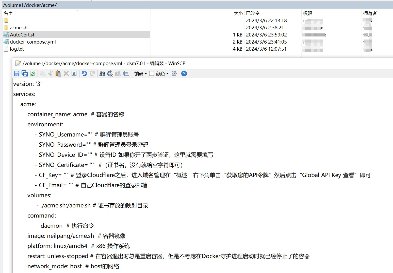Click date 2024/3/6 23:59:02
393x273 pixels.
click(266, 35)
